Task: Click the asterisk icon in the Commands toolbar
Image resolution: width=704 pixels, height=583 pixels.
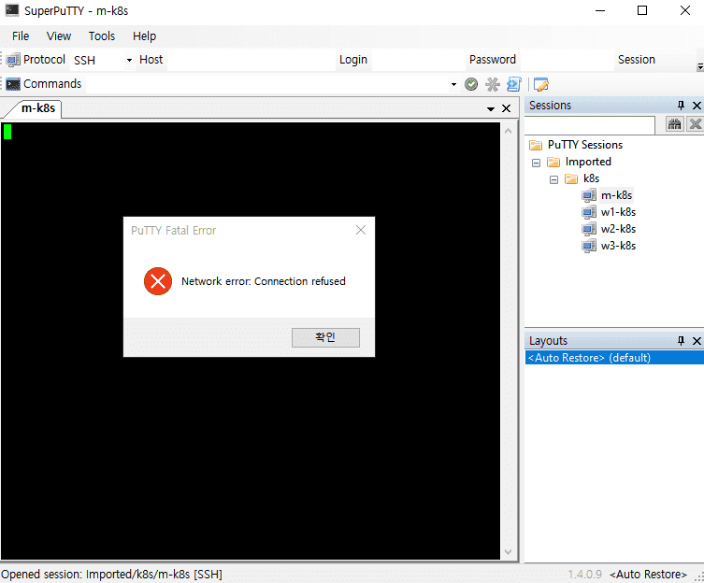Action: click(x=493, y=84)
